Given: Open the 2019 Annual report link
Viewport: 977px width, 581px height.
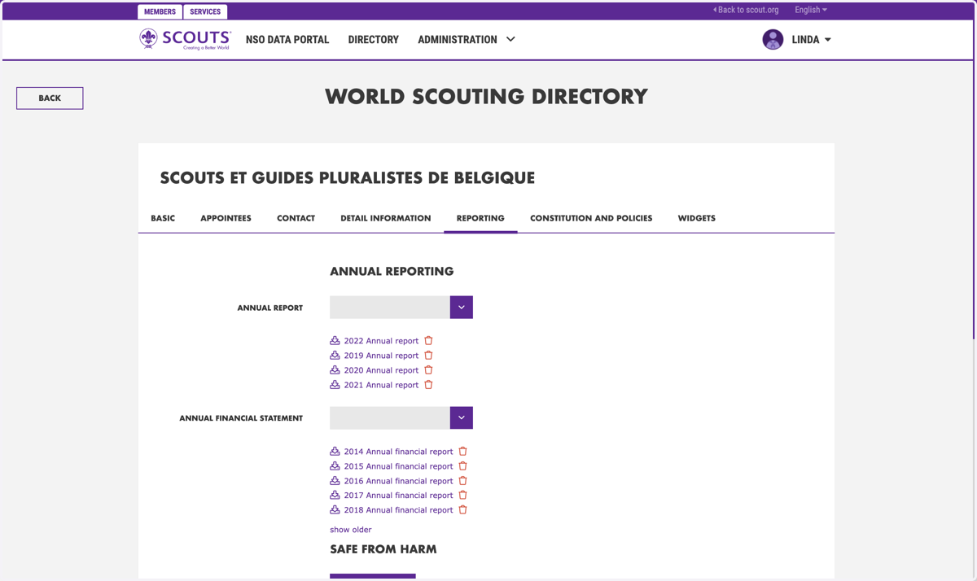Looking at the screenshot, I should click(381, 356).
